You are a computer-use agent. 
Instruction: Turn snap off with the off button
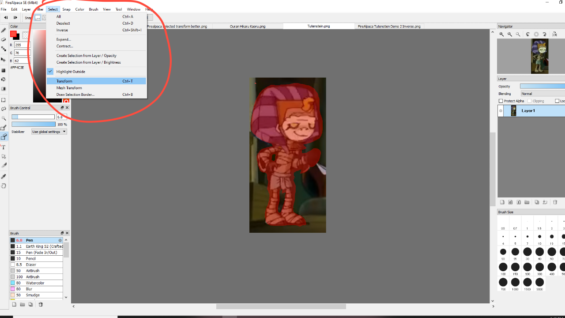click(x=38, y=18)
